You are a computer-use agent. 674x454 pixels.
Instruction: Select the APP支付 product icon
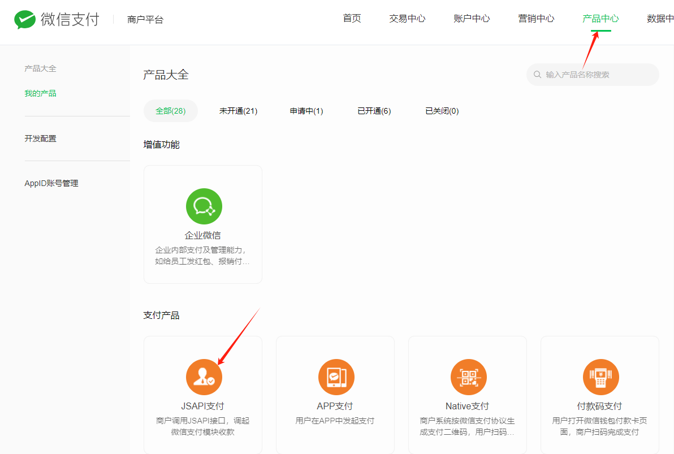[336, 377]
